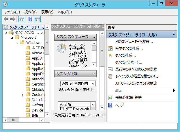Image resolution: width=180 pixels, height=132 pixels.
Task: Click the Back arrow toolbar icon
Action: tap(6, 19)
